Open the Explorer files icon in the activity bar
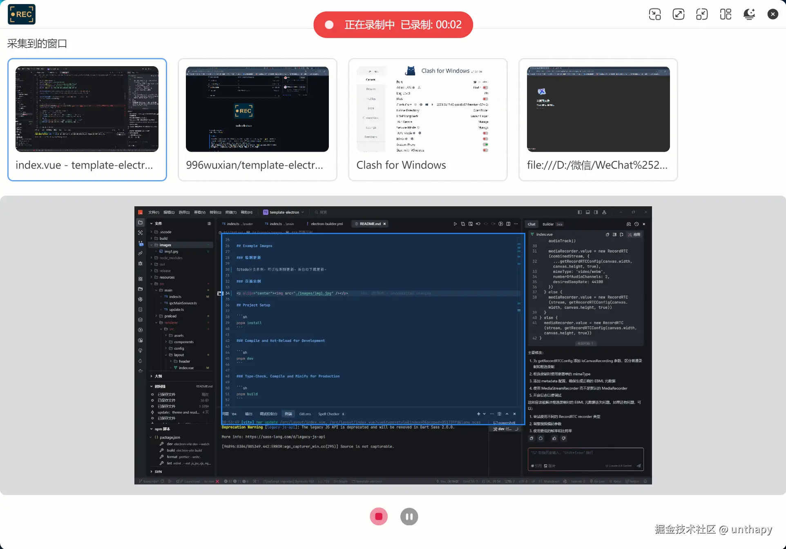The height and width of the screenshot is (549, 786). click(140, 223)
